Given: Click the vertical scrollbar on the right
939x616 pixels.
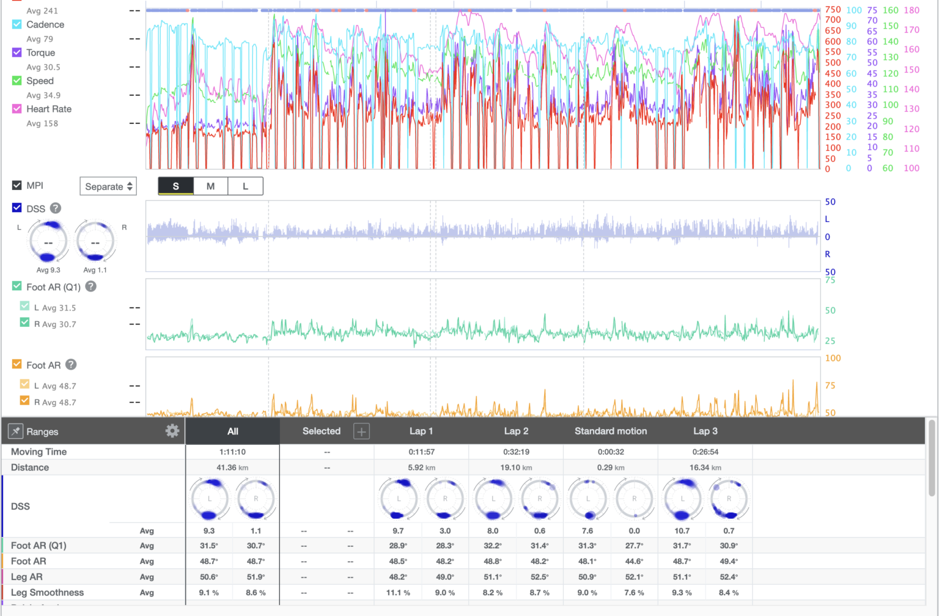Looking at the screenshot, I should (x=932, y=458).
